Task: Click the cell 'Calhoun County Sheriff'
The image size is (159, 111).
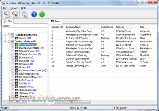Action: (x=77, y=59)
